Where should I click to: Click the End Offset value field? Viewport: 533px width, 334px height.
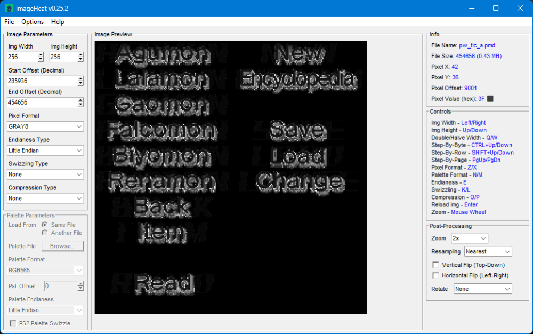(42, 102)
